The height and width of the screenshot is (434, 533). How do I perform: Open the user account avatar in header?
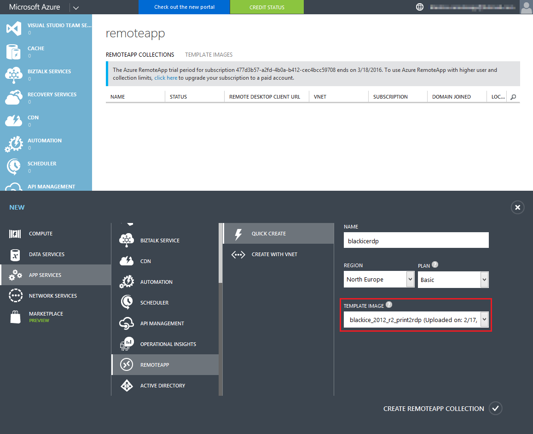(526, 7)
